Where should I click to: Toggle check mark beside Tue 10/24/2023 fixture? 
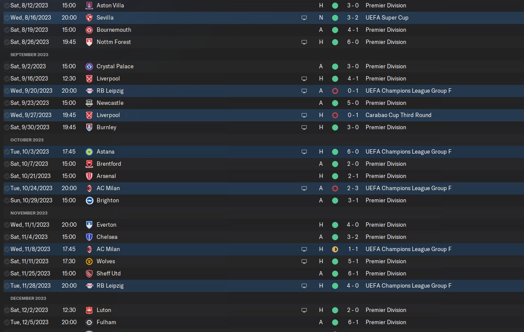[x=7, y=188]
